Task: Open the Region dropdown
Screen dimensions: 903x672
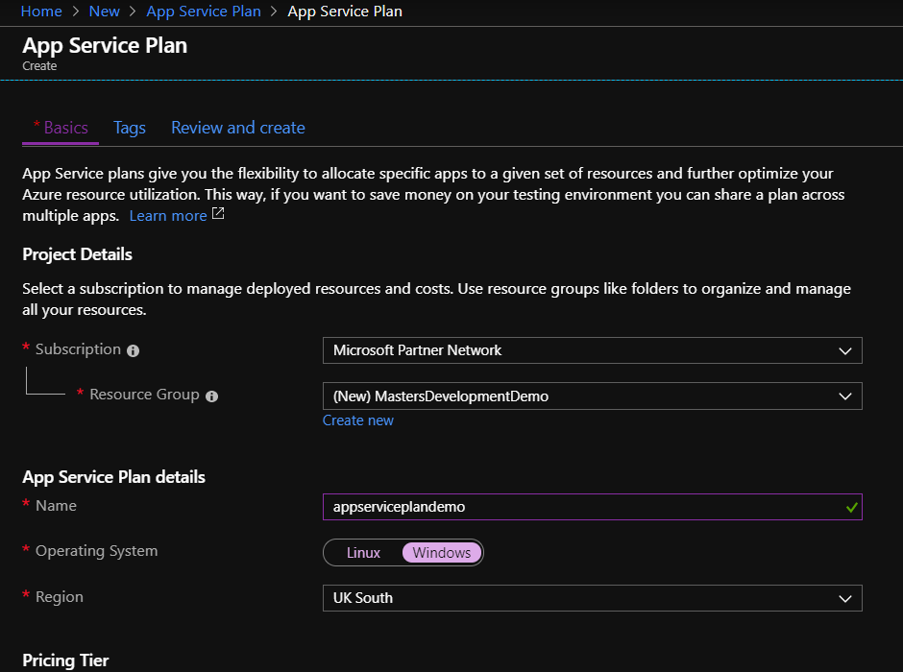Action: tap(593, 598)
